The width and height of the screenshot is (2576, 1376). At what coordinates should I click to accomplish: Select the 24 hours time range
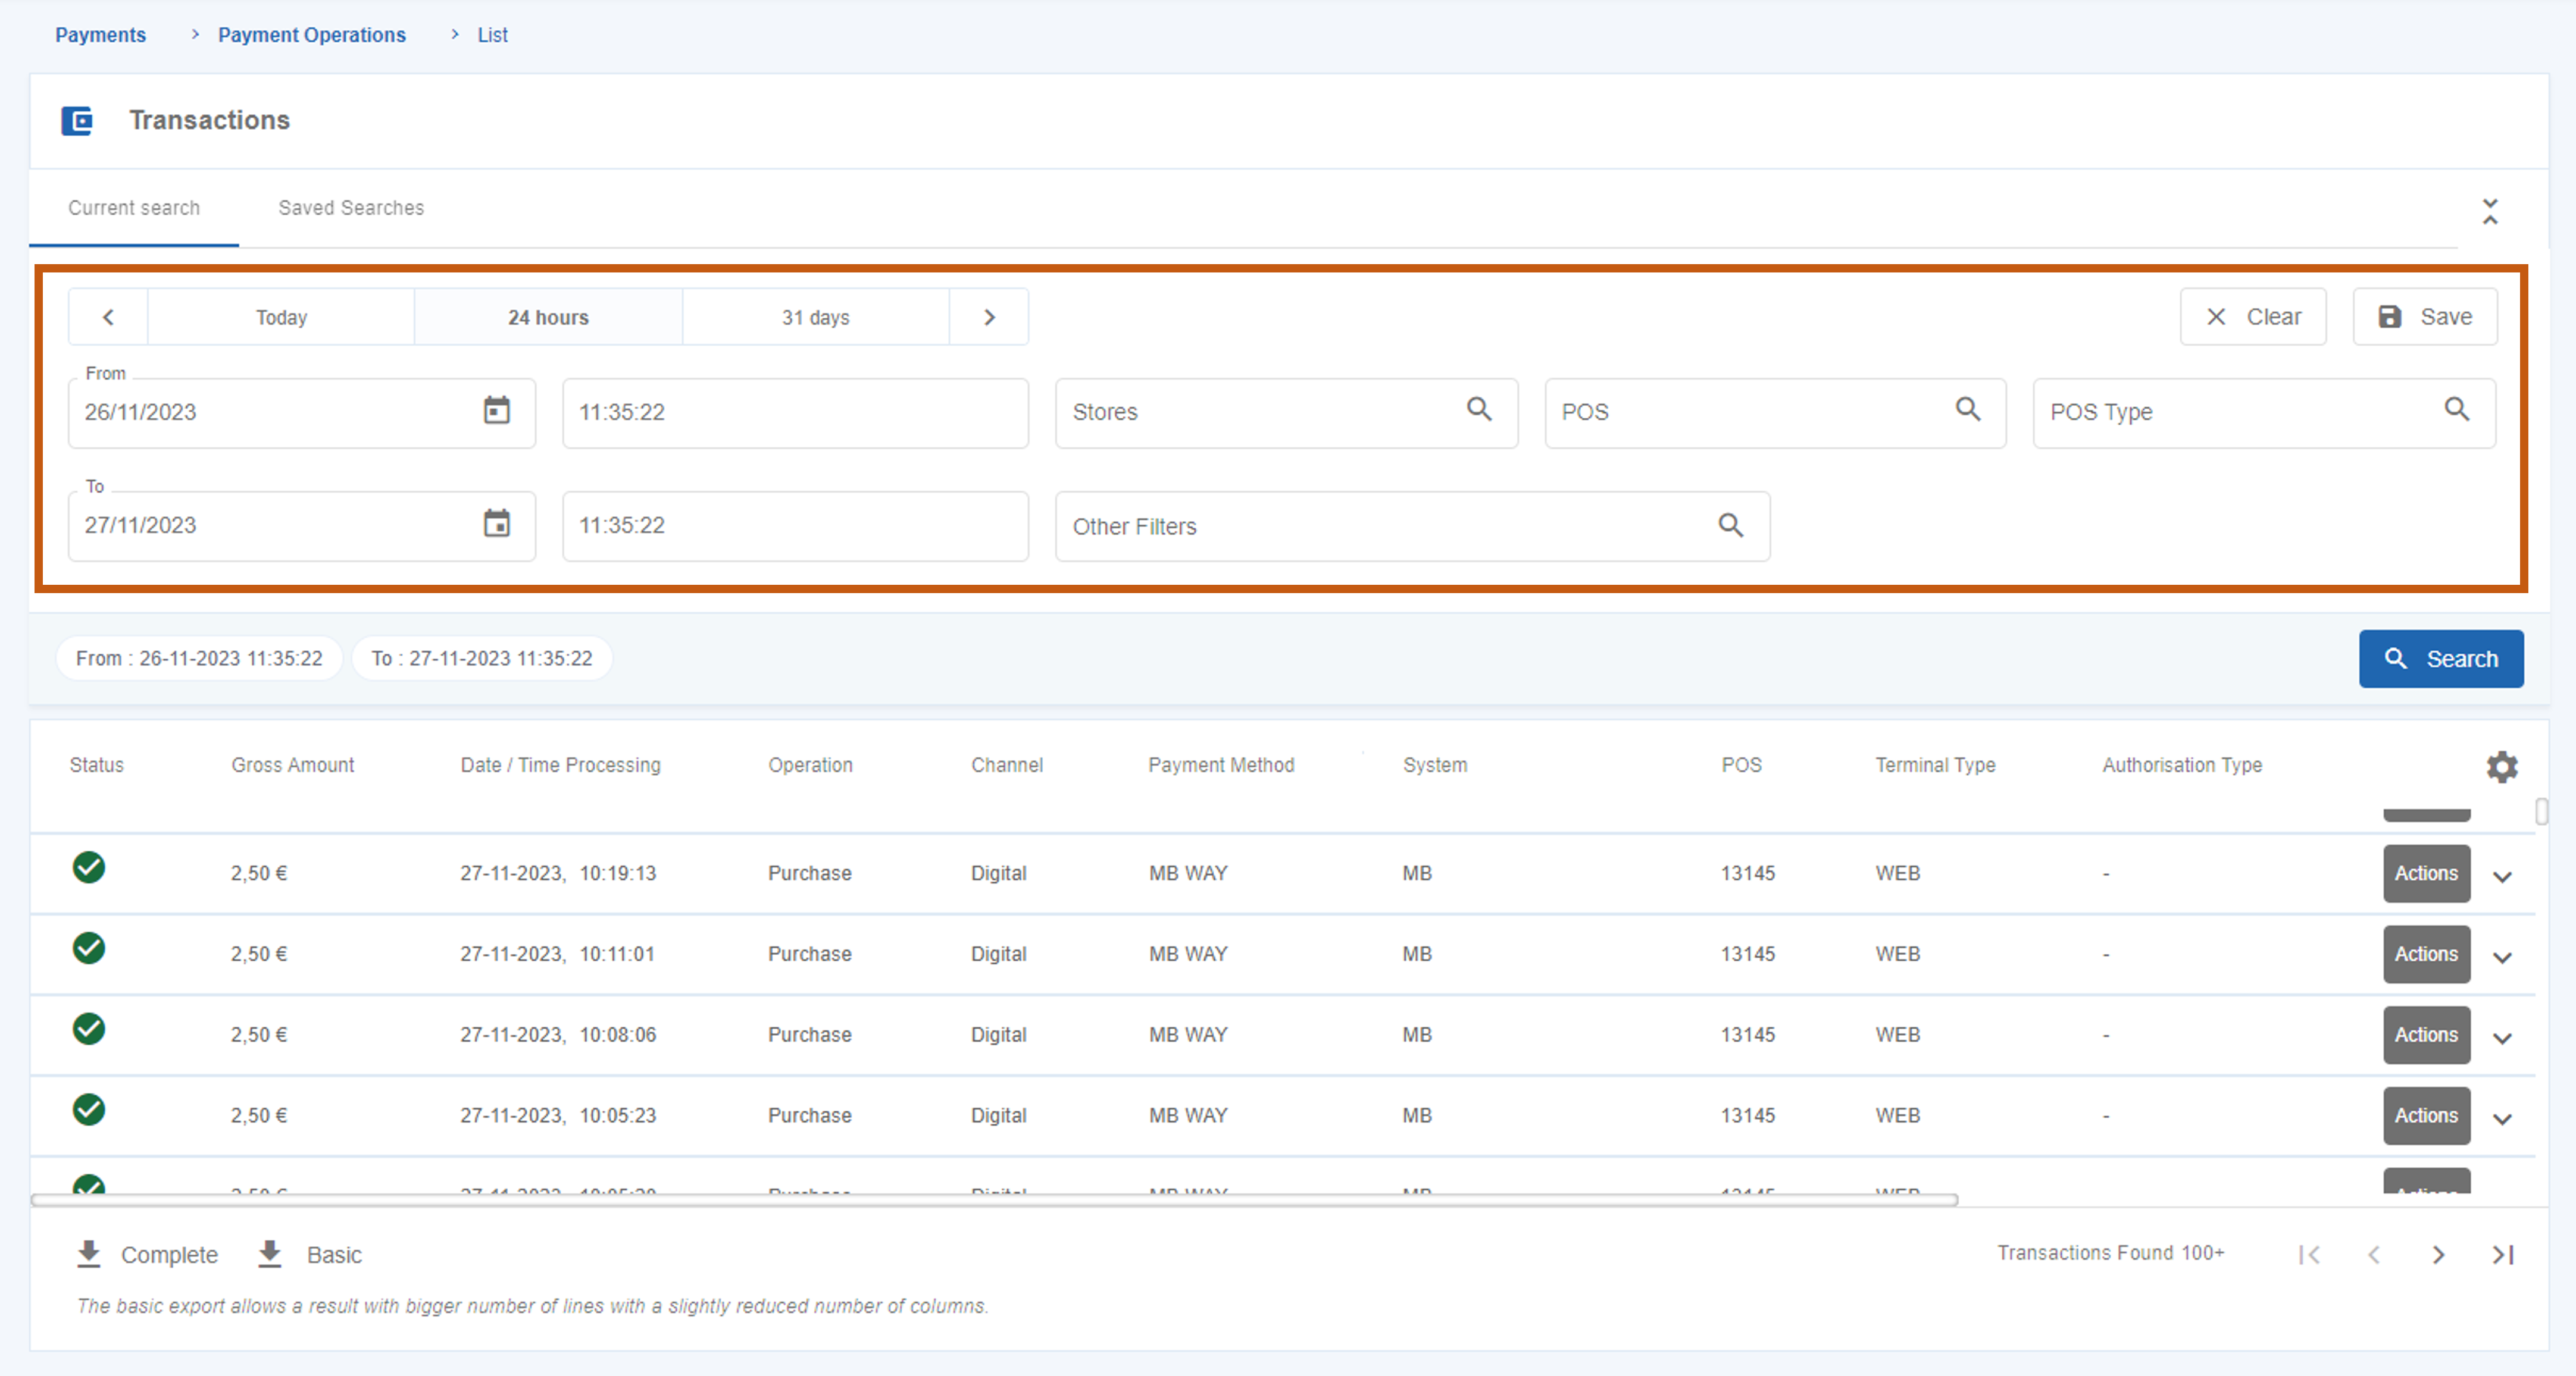coord(548,316)
